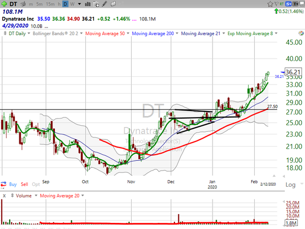Click the Dynatrace Inc company name

18,19
